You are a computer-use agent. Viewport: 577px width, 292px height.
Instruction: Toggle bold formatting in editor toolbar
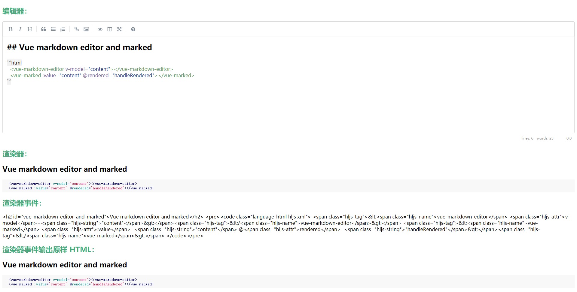click(11, 29)
